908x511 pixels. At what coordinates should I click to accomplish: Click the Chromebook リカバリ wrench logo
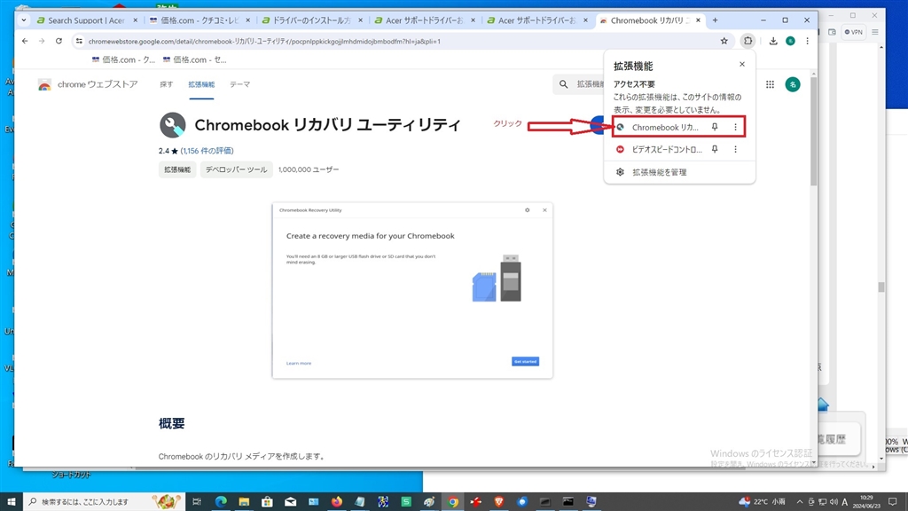click(173, 124)
